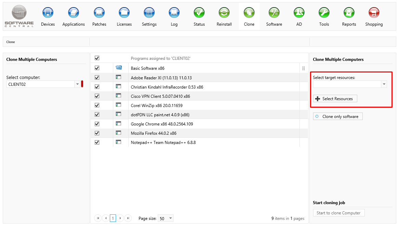Click the SoftwareCentral logo

[19, 16]
